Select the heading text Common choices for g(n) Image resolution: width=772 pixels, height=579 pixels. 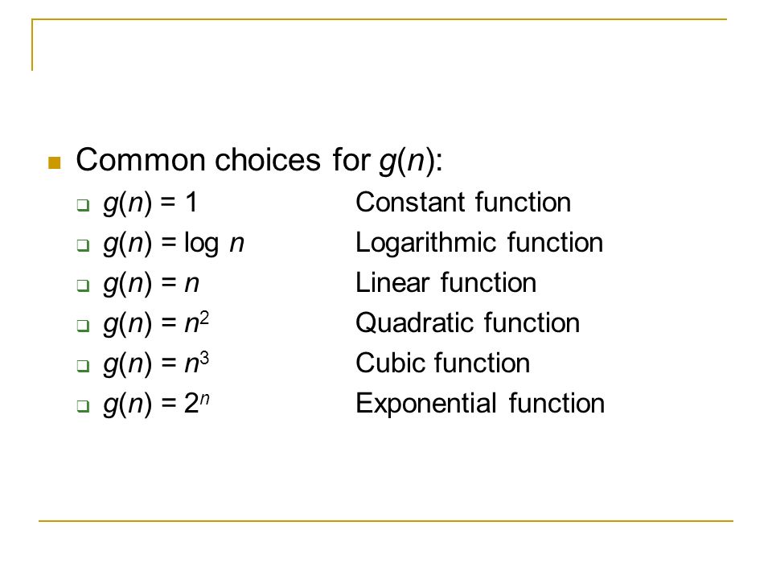pyautogui.click(x=259, y=161)
